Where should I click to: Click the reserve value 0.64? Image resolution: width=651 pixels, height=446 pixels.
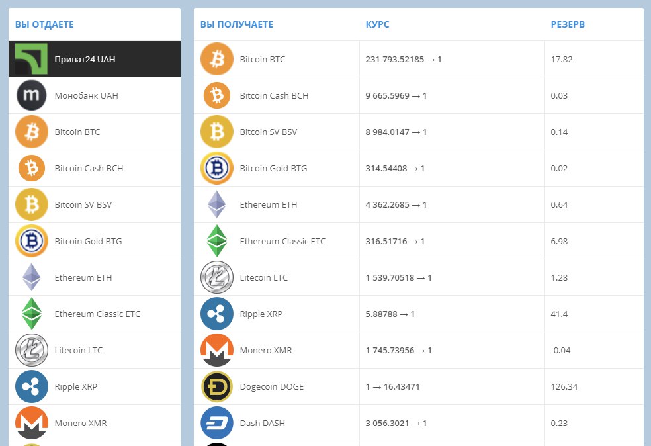click(x=559, y=204)
